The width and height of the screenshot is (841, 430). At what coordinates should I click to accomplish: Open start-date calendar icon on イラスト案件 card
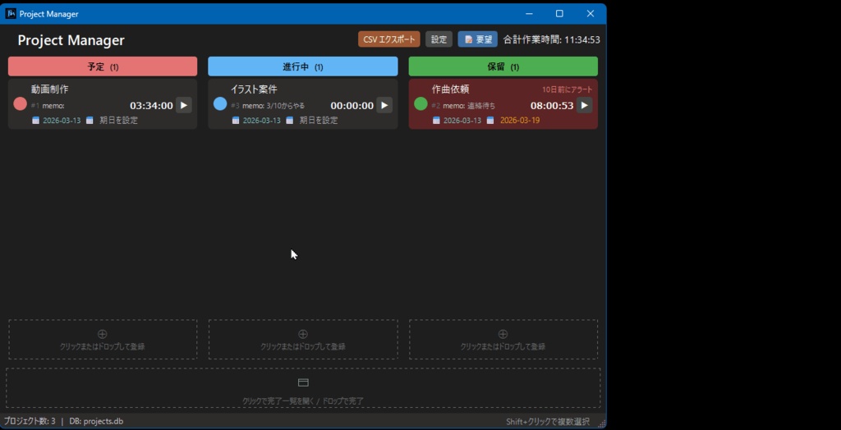click(x=236, y=121)
